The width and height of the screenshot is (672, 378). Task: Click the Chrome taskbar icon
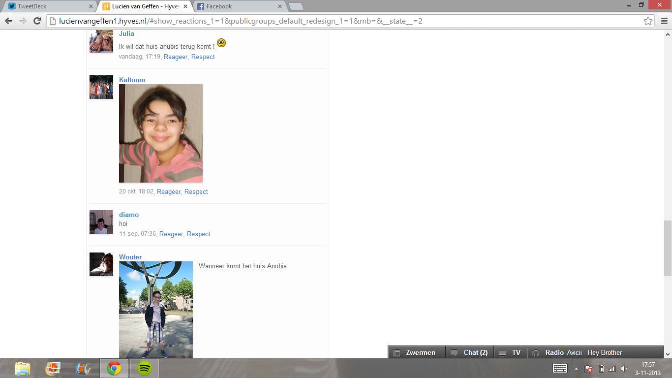click(x=114, y=368)
